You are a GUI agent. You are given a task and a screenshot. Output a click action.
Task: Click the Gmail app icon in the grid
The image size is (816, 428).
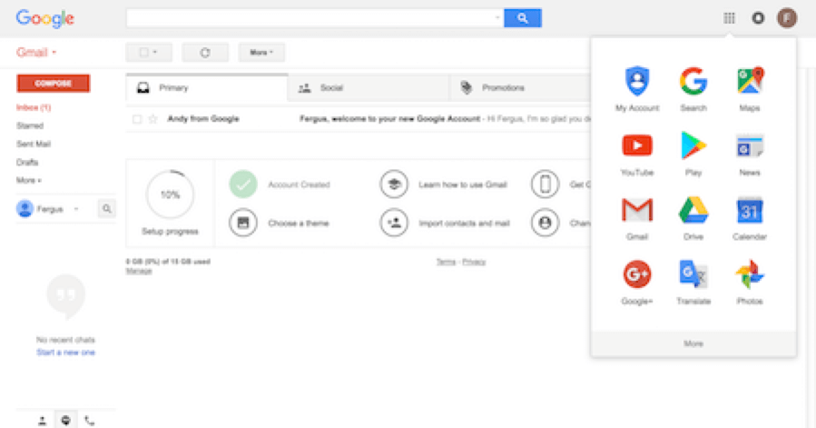point(637,210)
